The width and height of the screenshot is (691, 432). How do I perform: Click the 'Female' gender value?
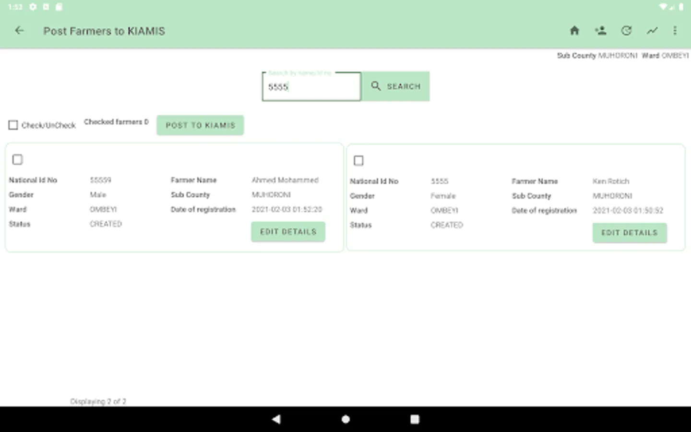tap(443, 196)
